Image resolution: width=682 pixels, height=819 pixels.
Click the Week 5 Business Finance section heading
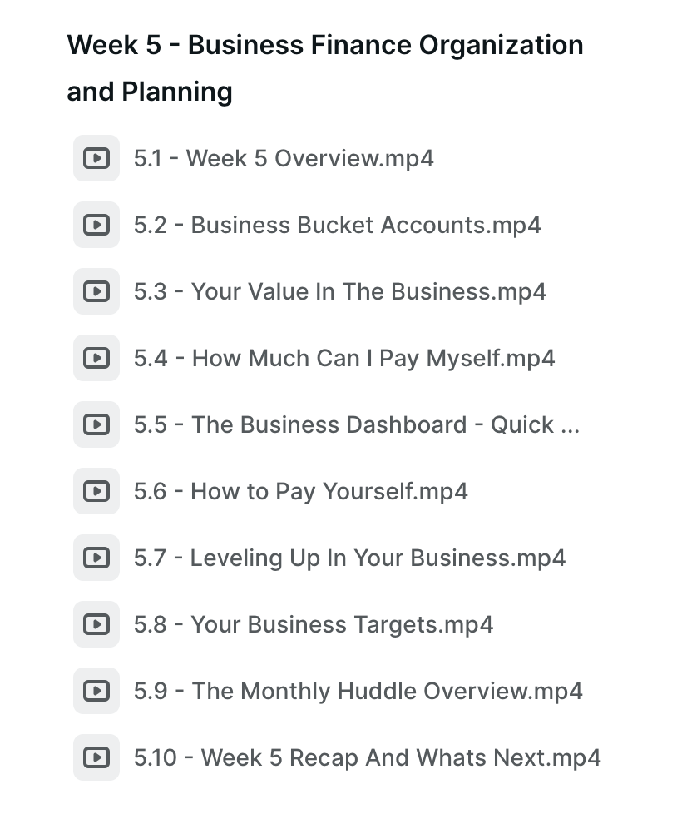[324, 67]
